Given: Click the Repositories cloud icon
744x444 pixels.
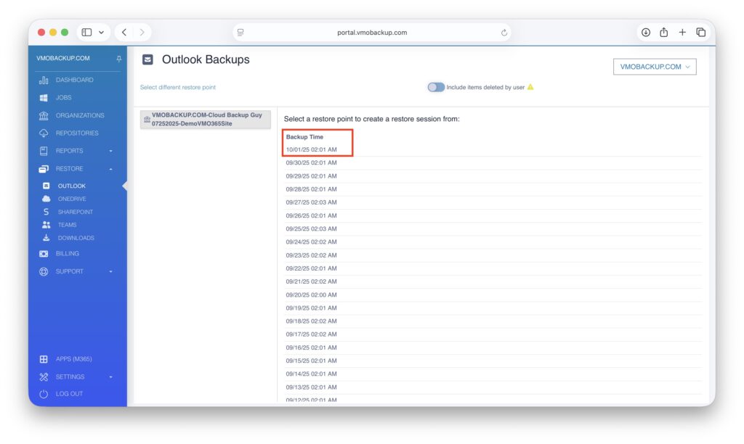Looking at the screenshot, I should (x=44, y=133).
